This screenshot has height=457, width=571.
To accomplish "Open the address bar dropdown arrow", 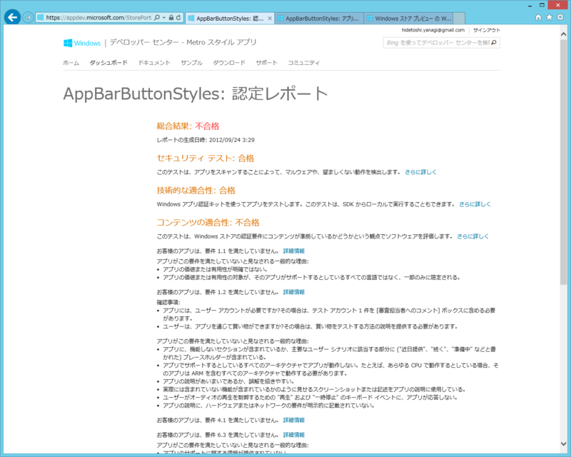I will coord(164,17).
